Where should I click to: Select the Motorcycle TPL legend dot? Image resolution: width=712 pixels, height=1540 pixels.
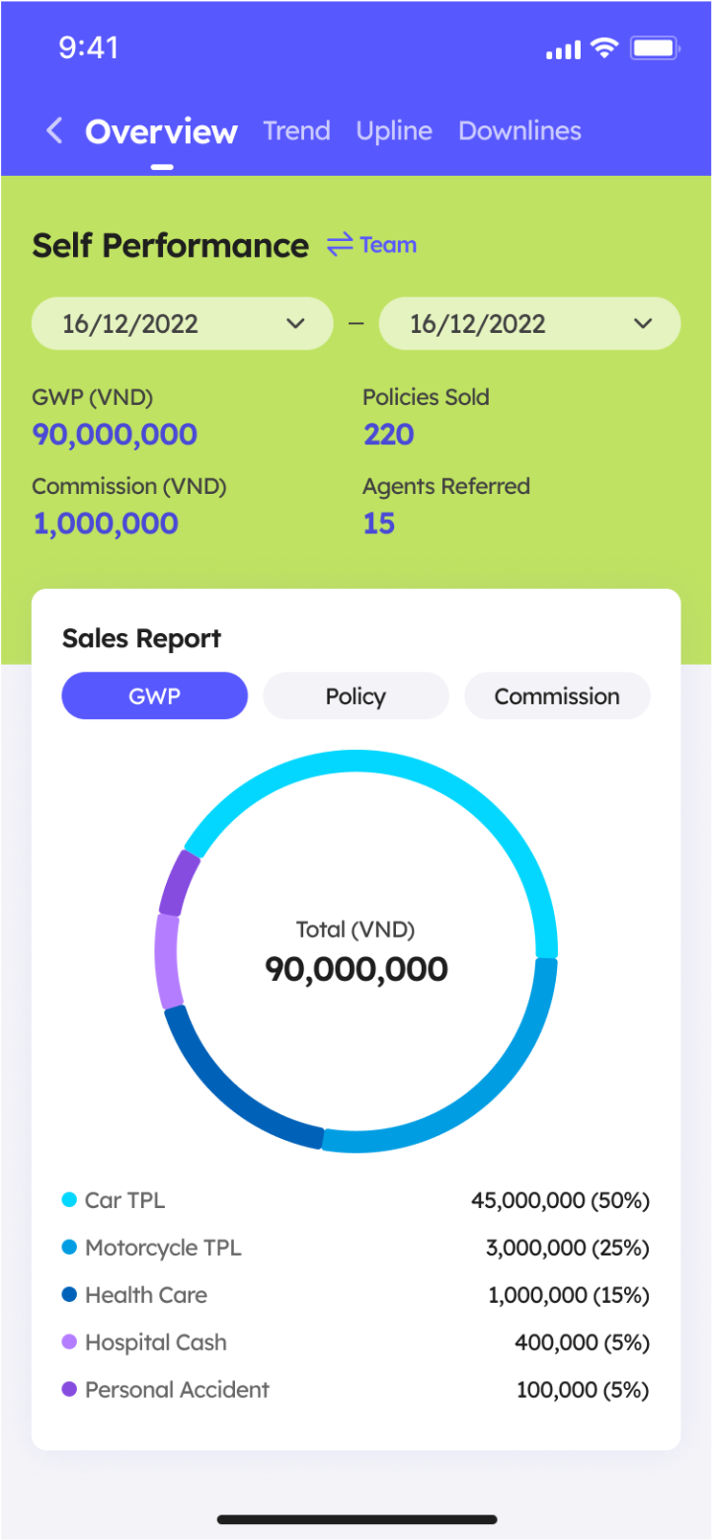pyautogui.click(x=67, y=1247)
